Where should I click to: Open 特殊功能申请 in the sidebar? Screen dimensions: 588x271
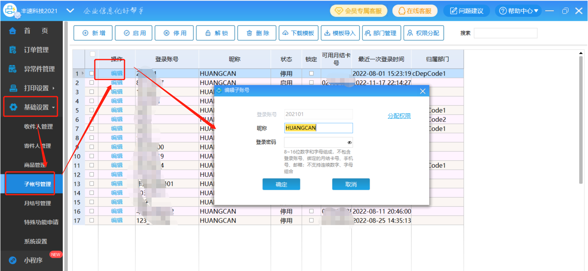click(41, 222)
